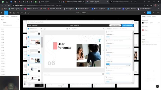
Task: Select the Pitchdeck localized page
Action: [x=8, y=25]
